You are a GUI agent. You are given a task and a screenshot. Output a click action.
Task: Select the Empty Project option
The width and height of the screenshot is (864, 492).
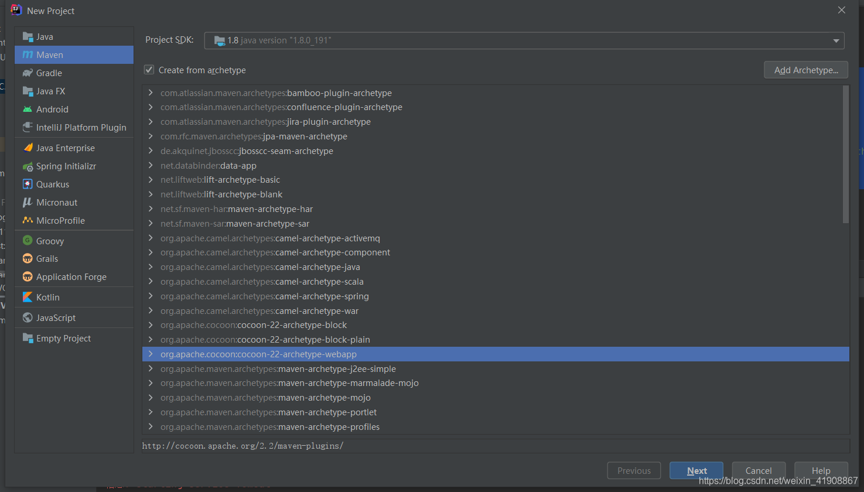click(x=74, y=339)
